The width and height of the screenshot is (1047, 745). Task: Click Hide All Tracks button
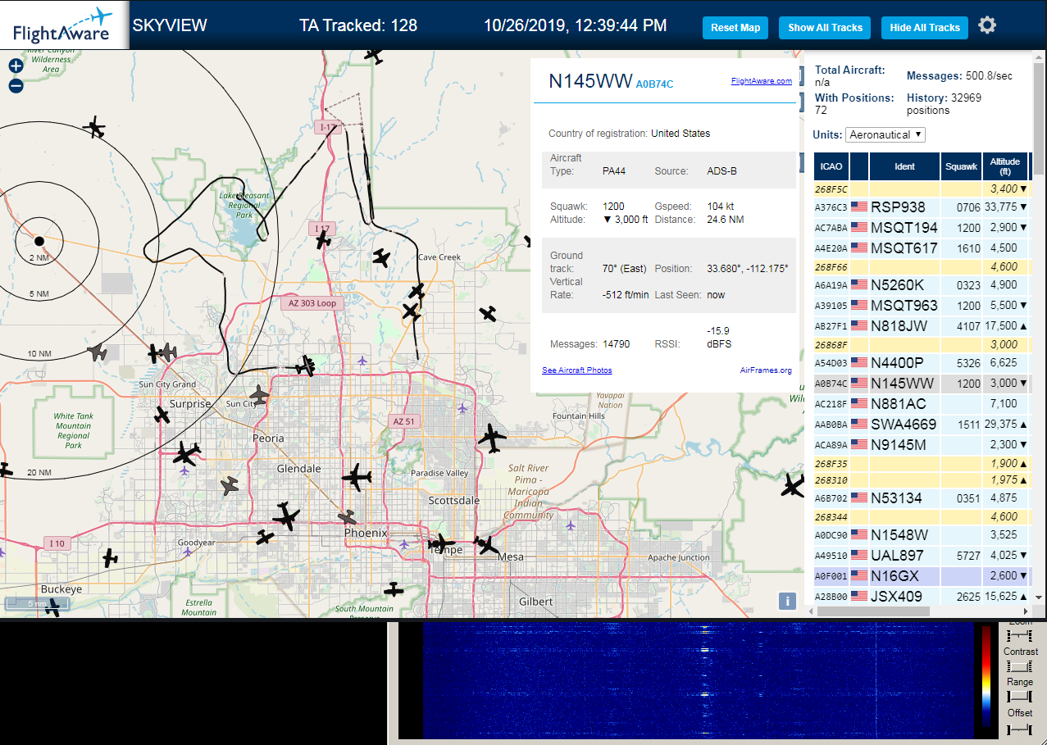pyautogui.click(x=925, y=27)
